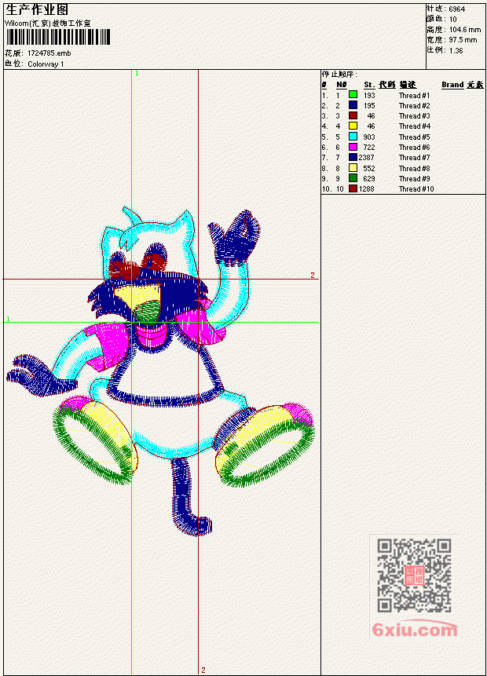
Task: Click the '停止顺序' heading
Action: point(339,75)
